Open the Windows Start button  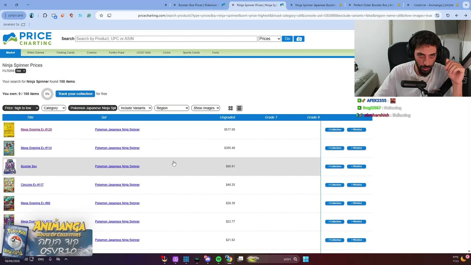(305, 259)
